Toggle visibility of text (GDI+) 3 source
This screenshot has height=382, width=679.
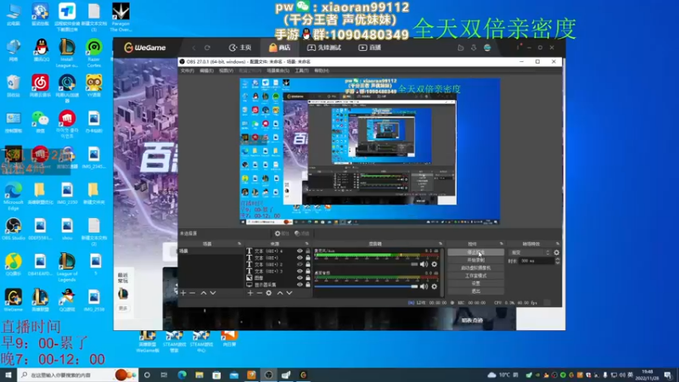(x=300, y=272)
